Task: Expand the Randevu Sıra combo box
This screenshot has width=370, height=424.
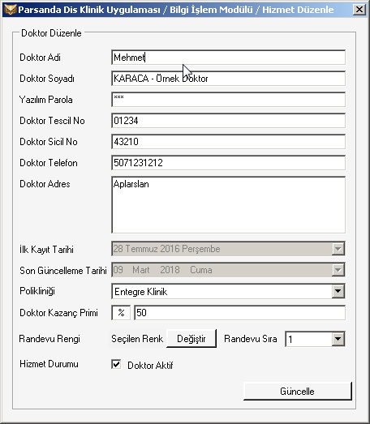Action: tap(338, 339)
